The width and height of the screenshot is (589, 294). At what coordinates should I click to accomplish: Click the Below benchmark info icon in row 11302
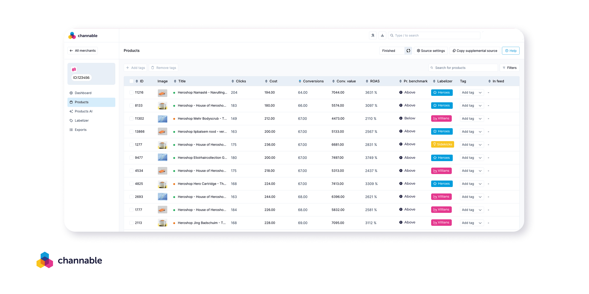pyautogui.click(x=401, y=118)
